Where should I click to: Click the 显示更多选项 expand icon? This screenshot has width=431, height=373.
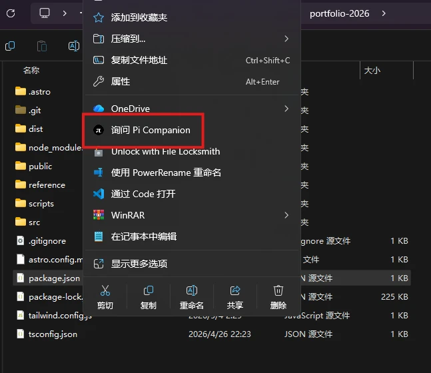click(99, 264)
